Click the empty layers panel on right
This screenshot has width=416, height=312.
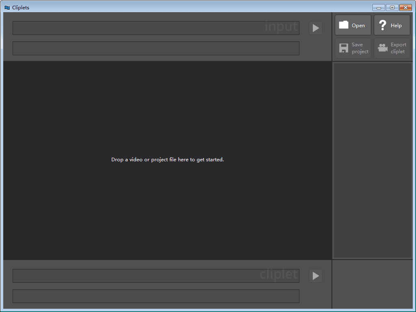(373, 160)
